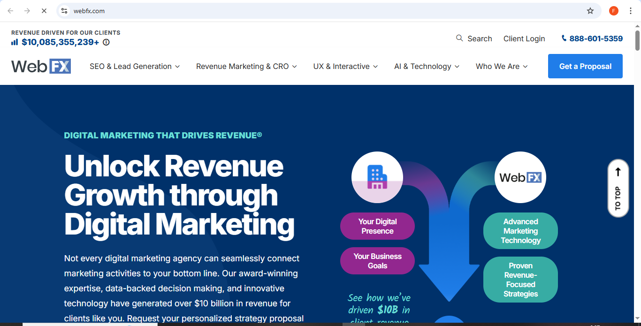The height and width of the screenshot is (326, 641).
Task: Click the revenue info circle icon
Action: pos(106,42)
